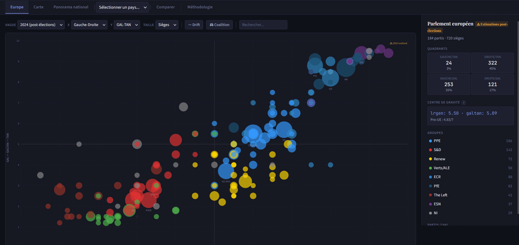519x245 pixels.
Task: Open the Sélectionner un pays dropdown
Action: click(x=123, y=7)
